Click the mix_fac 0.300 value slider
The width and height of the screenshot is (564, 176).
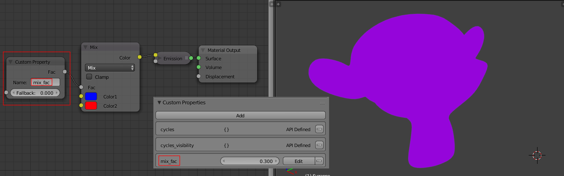click(x=250, y=161)
